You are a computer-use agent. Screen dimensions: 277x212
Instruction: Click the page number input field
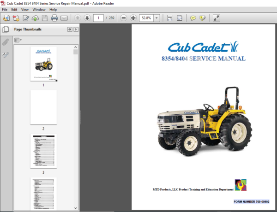pos(98,18)
